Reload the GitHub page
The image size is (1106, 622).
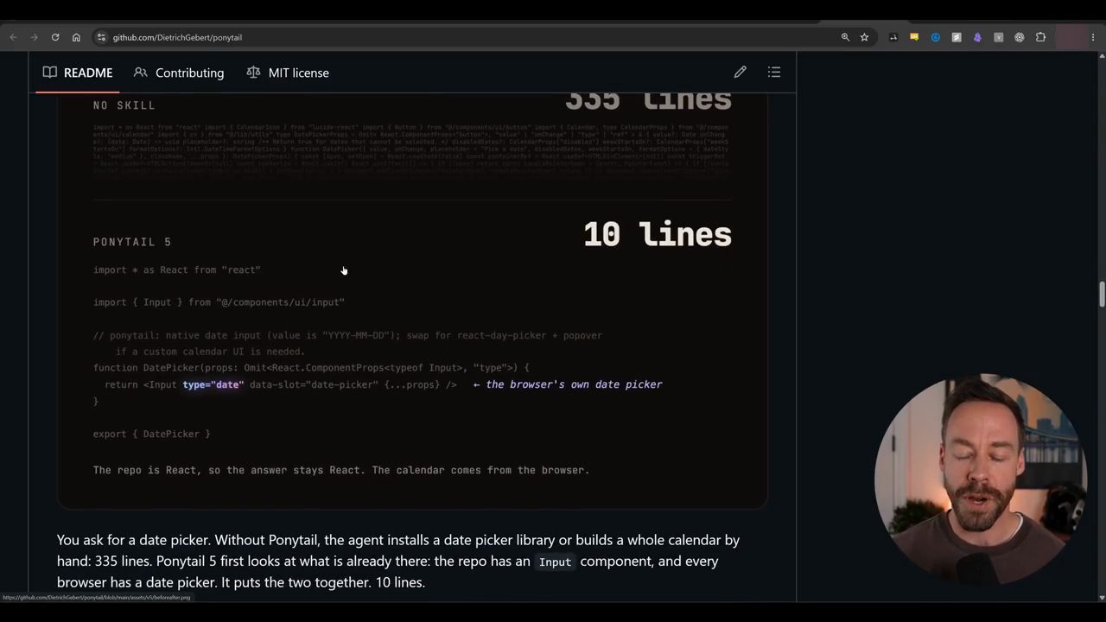point(55,37)
